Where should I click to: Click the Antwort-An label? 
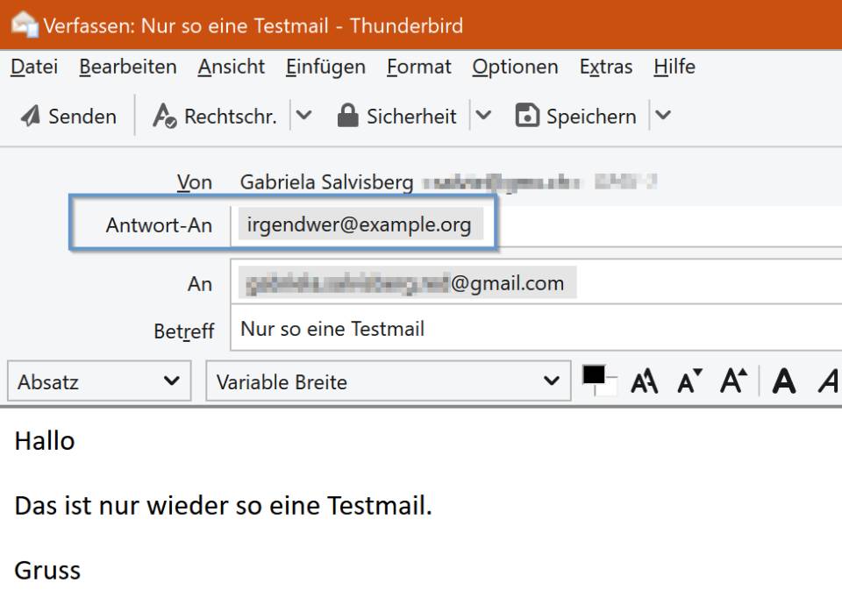[x=159, y=225]
